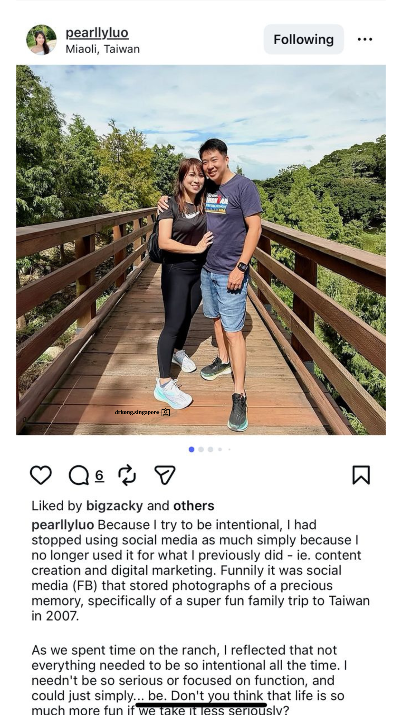The height and width of the screenshot is (715, 402).
Task: Open the three-dot more options menu
Action: pos(365,39)
